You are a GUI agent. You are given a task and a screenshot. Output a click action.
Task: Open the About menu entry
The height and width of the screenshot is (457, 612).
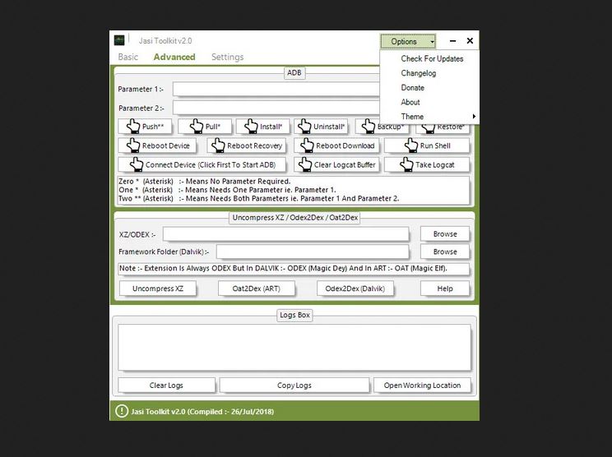[x=429, y=102]
